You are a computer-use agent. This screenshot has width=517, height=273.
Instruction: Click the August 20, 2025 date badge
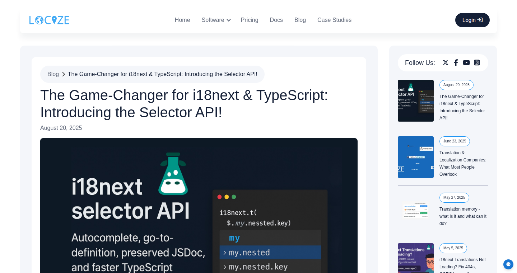pos(456,85)
